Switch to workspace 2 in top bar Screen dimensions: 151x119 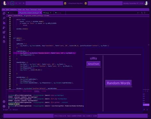pyautogui.click(x=12, y=3)
